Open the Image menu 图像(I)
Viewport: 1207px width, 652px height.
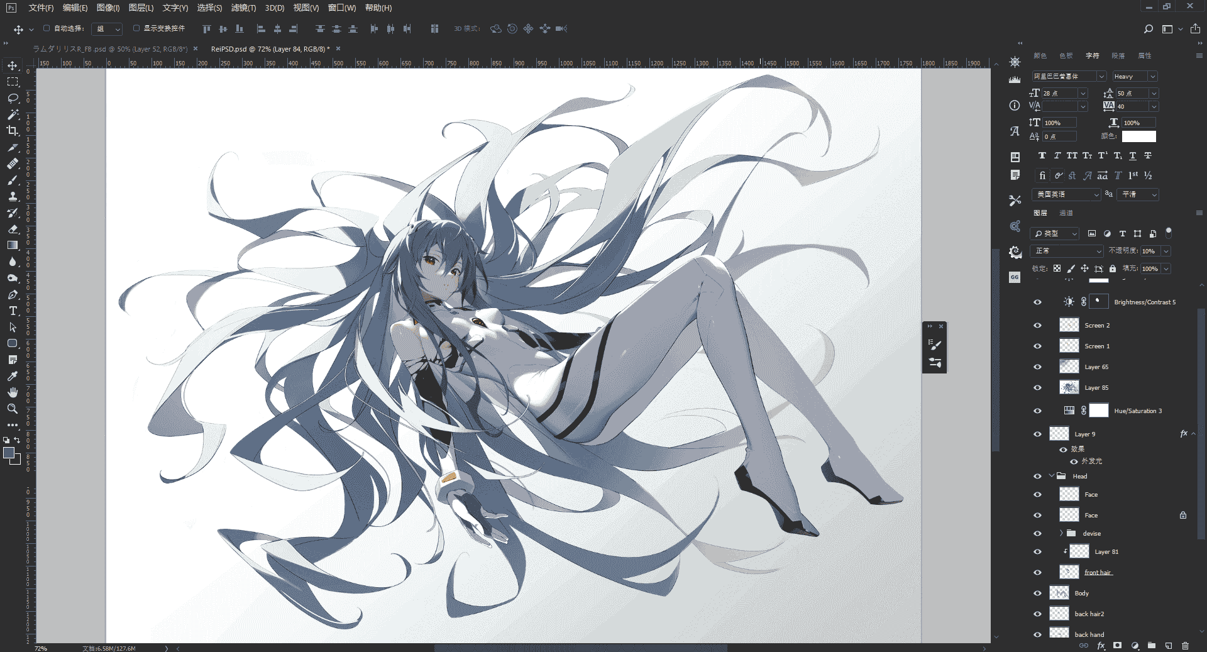(x=108, y=8)
